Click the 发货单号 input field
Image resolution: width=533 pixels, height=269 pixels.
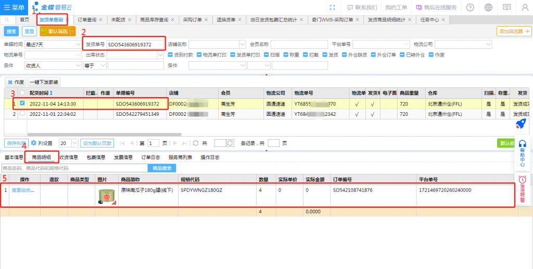(x=136, y=44)
